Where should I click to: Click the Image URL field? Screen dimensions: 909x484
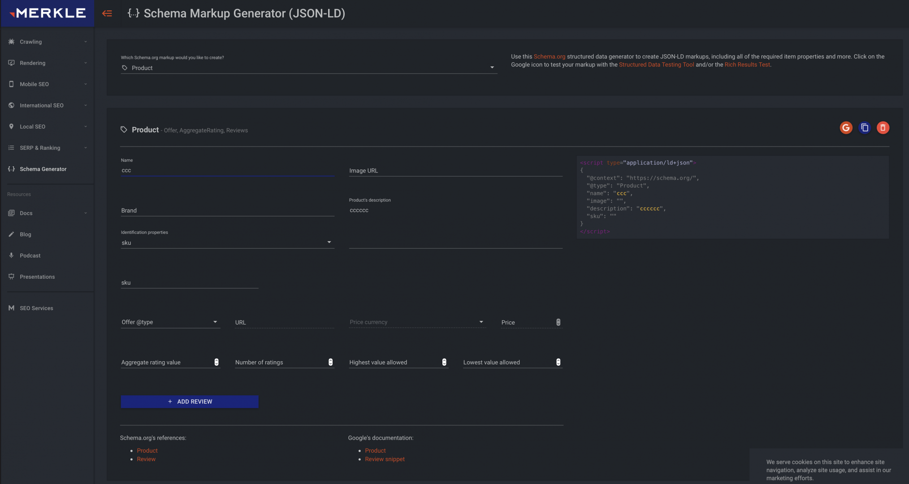coord(455,170)
